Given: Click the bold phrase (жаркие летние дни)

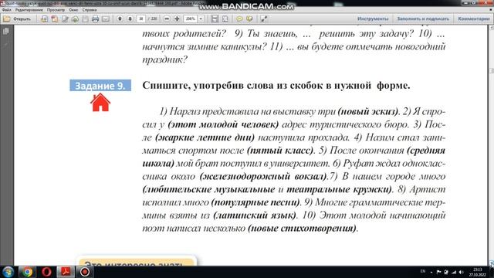Looking at the screenshot, I should pos(205,137).
